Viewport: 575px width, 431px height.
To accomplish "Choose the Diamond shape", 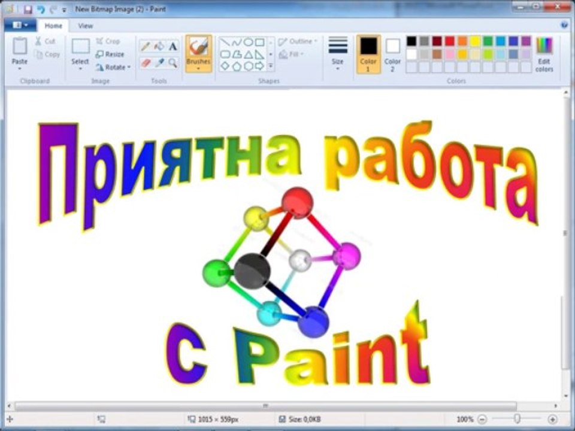I will point(225,66).
